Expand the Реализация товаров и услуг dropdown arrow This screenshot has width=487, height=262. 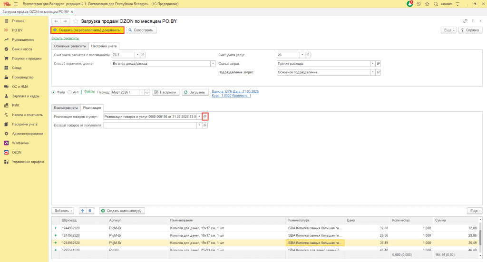click(199, 116)
